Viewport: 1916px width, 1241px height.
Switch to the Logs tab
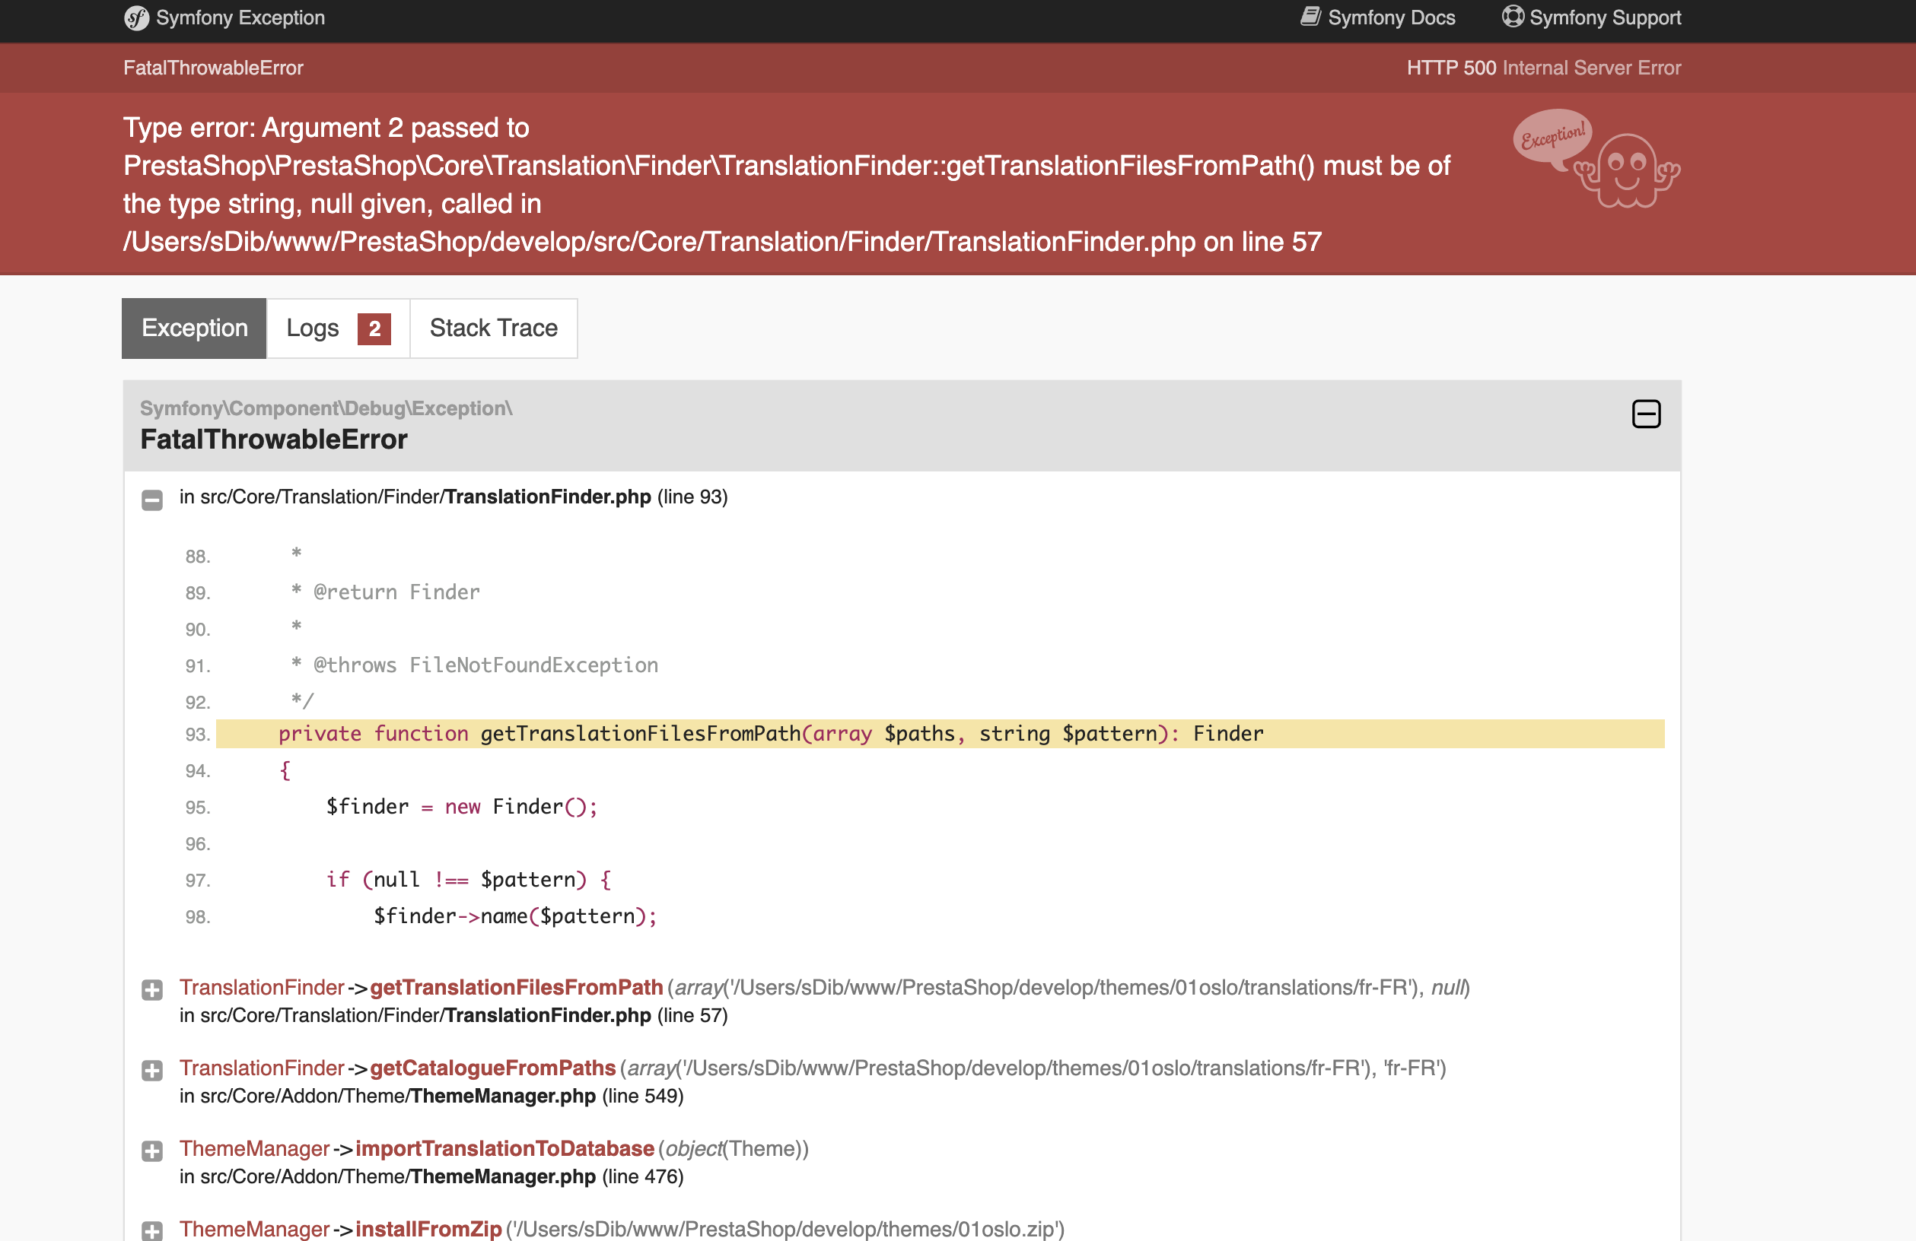(x=338, y=328)
